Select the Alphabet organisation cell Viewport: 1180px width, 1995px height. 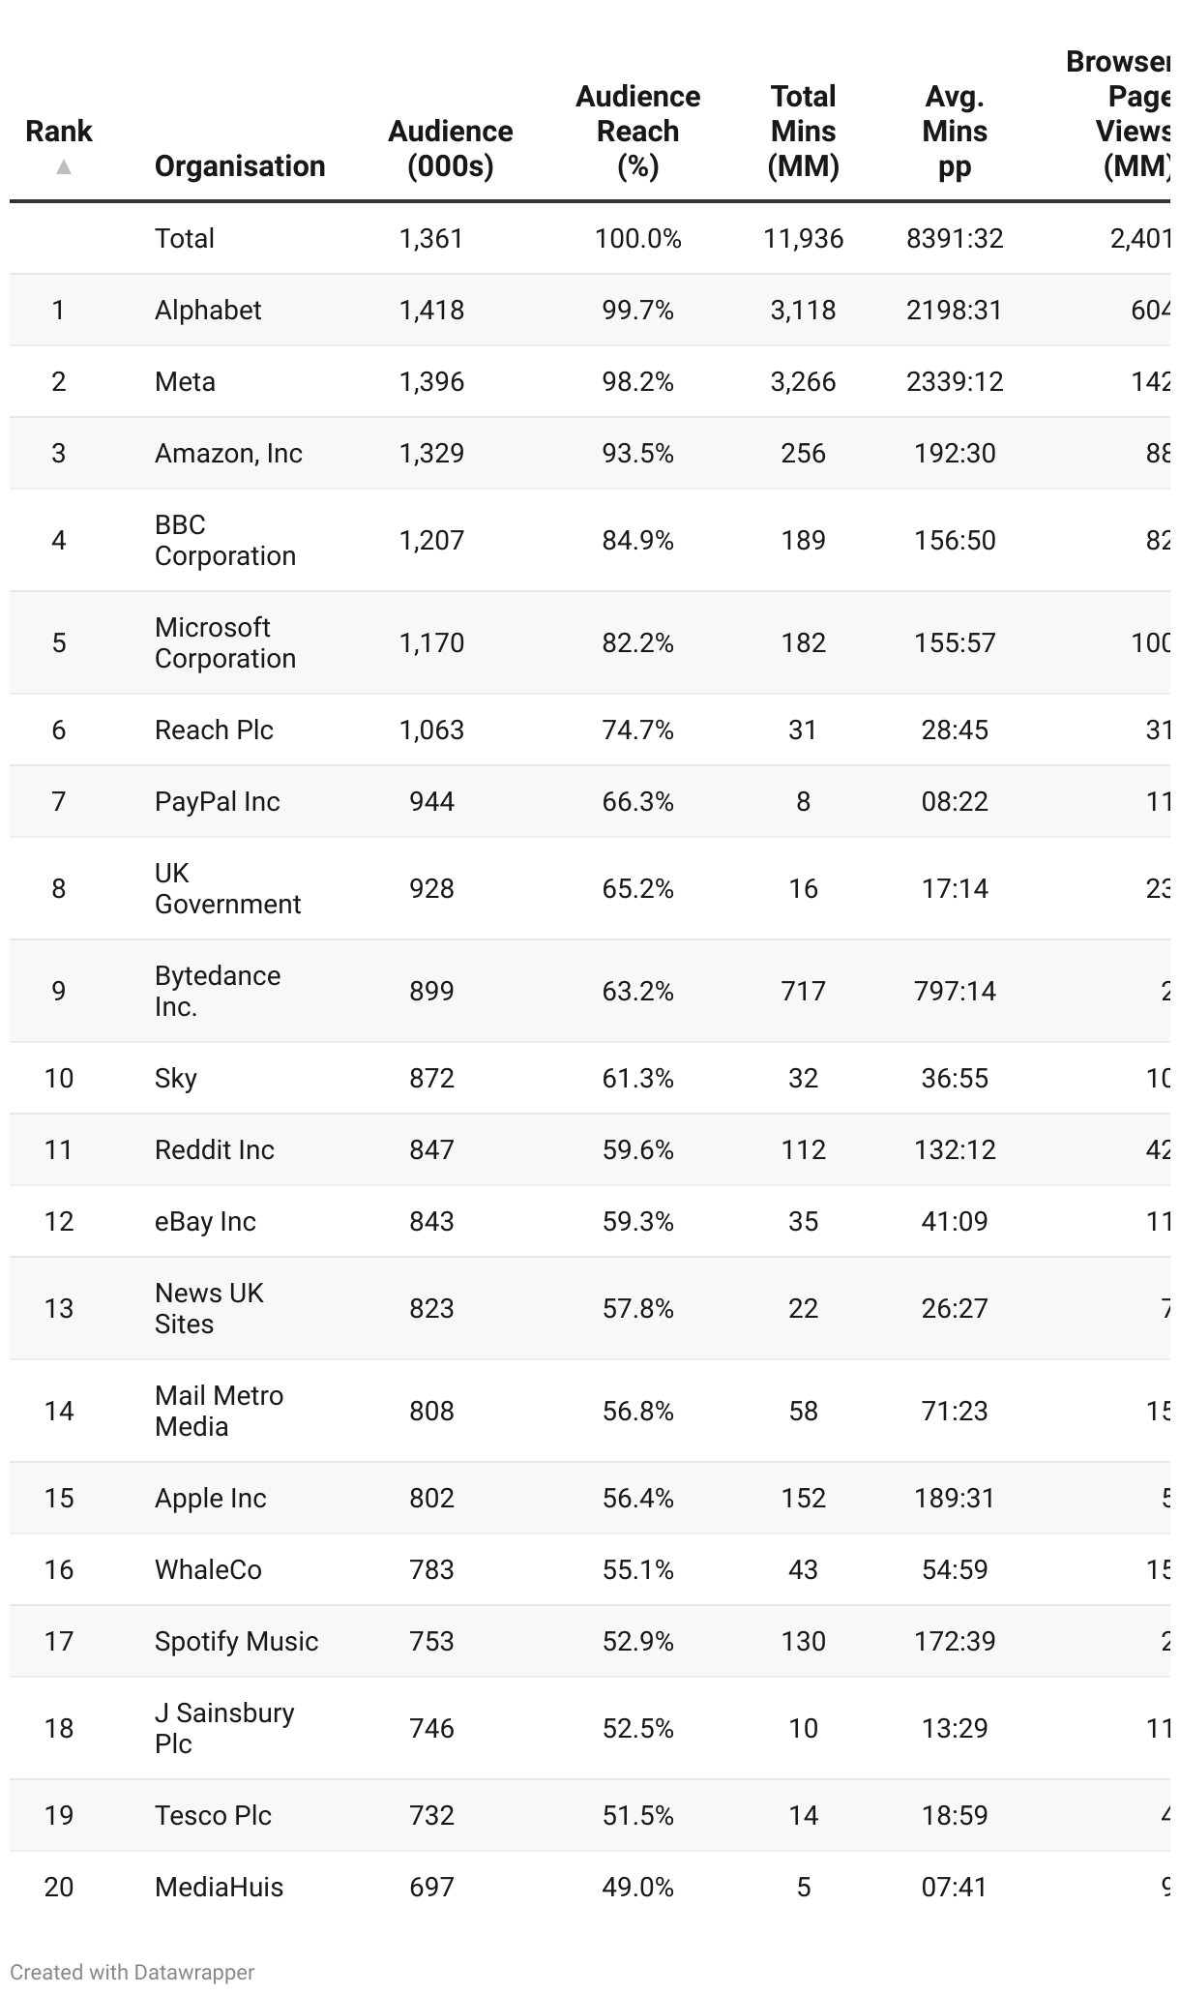pyautogui.click(x=208, y=310)
